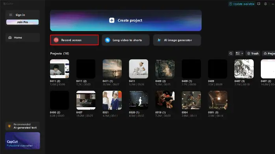Click the Update available notice
The width and height of the screenshot is (275, 154).
point(242,4)
